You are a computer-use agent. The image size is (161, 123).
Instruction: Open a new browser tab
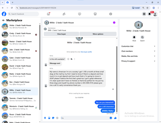[x=13, y=2]
